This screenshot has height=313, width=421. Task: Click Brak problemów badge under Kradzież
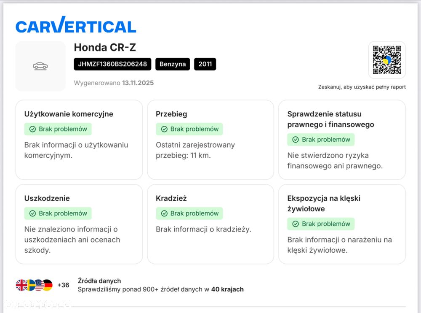click(189, 213)
